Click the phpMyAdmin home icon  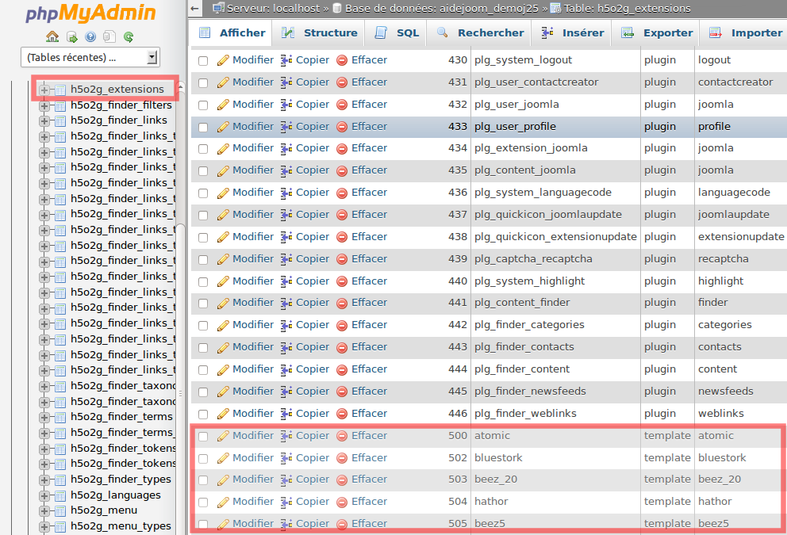pyautogui.click(x=52, y=36)
